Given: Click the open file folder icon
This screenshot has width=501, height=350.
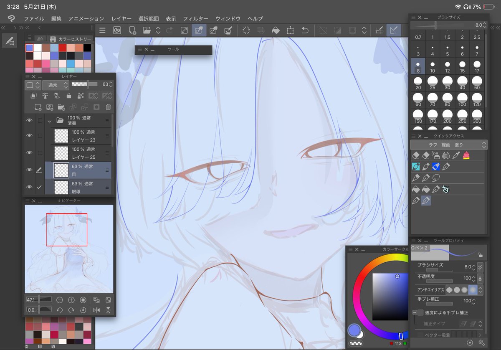Looking at the screenshot, I should point(147,30).
